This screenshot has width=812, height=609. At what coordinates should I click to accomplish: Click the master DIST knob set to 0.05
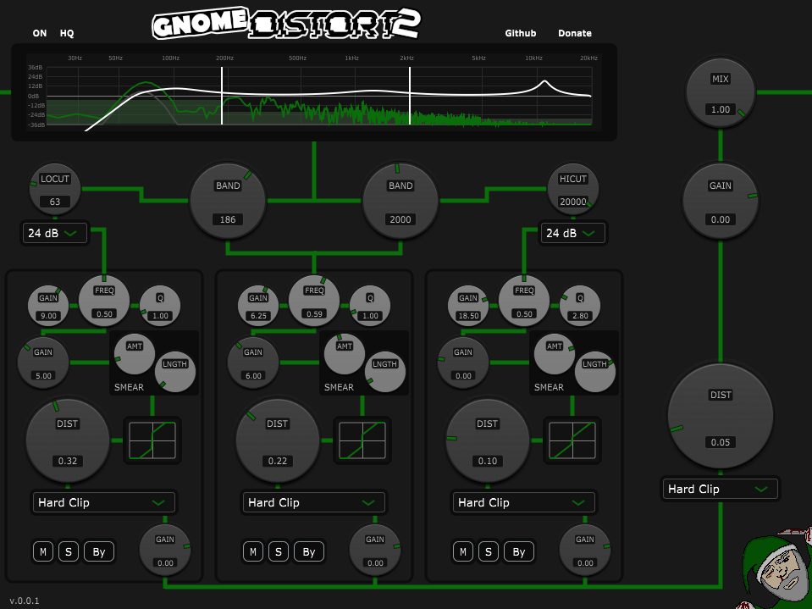click(x=721, y=417)
